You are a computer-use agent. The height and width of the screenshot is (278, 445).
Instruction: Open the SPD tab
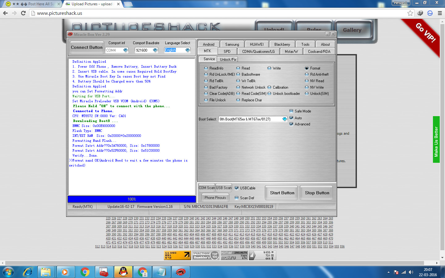click(x=227, y=51)
